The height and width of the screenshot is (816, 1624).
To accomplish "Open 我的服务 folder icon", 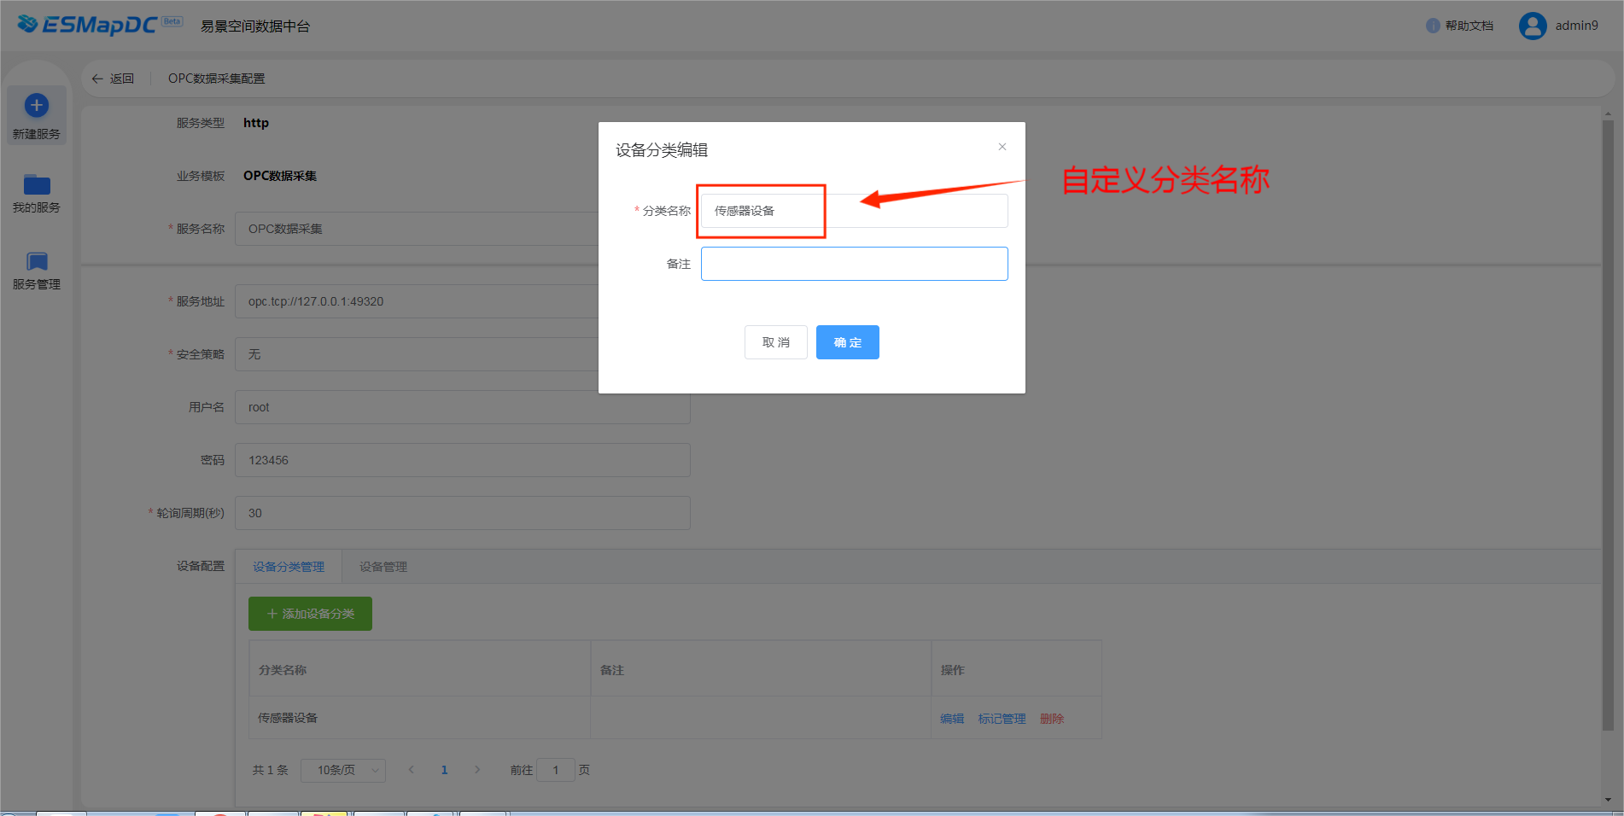I will point(36,184).
